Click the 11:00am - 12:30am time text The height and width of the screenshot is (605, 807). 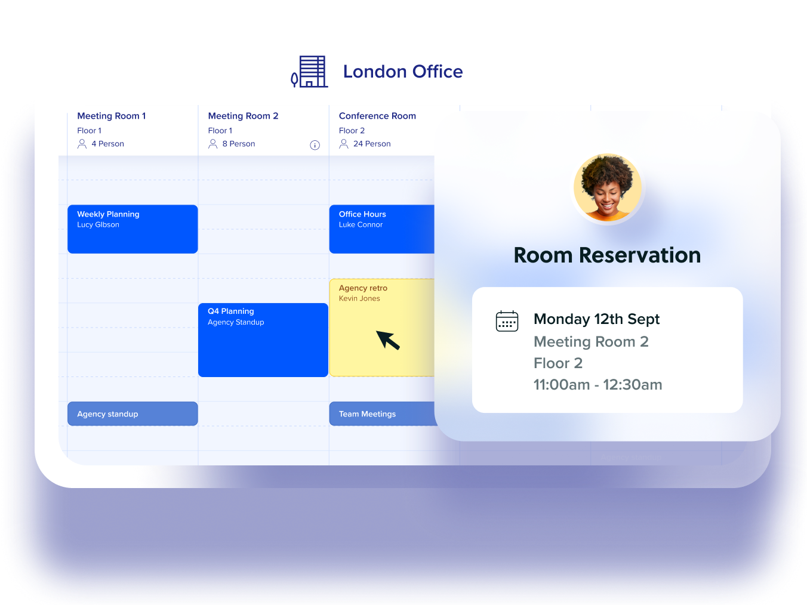point(597,385)
